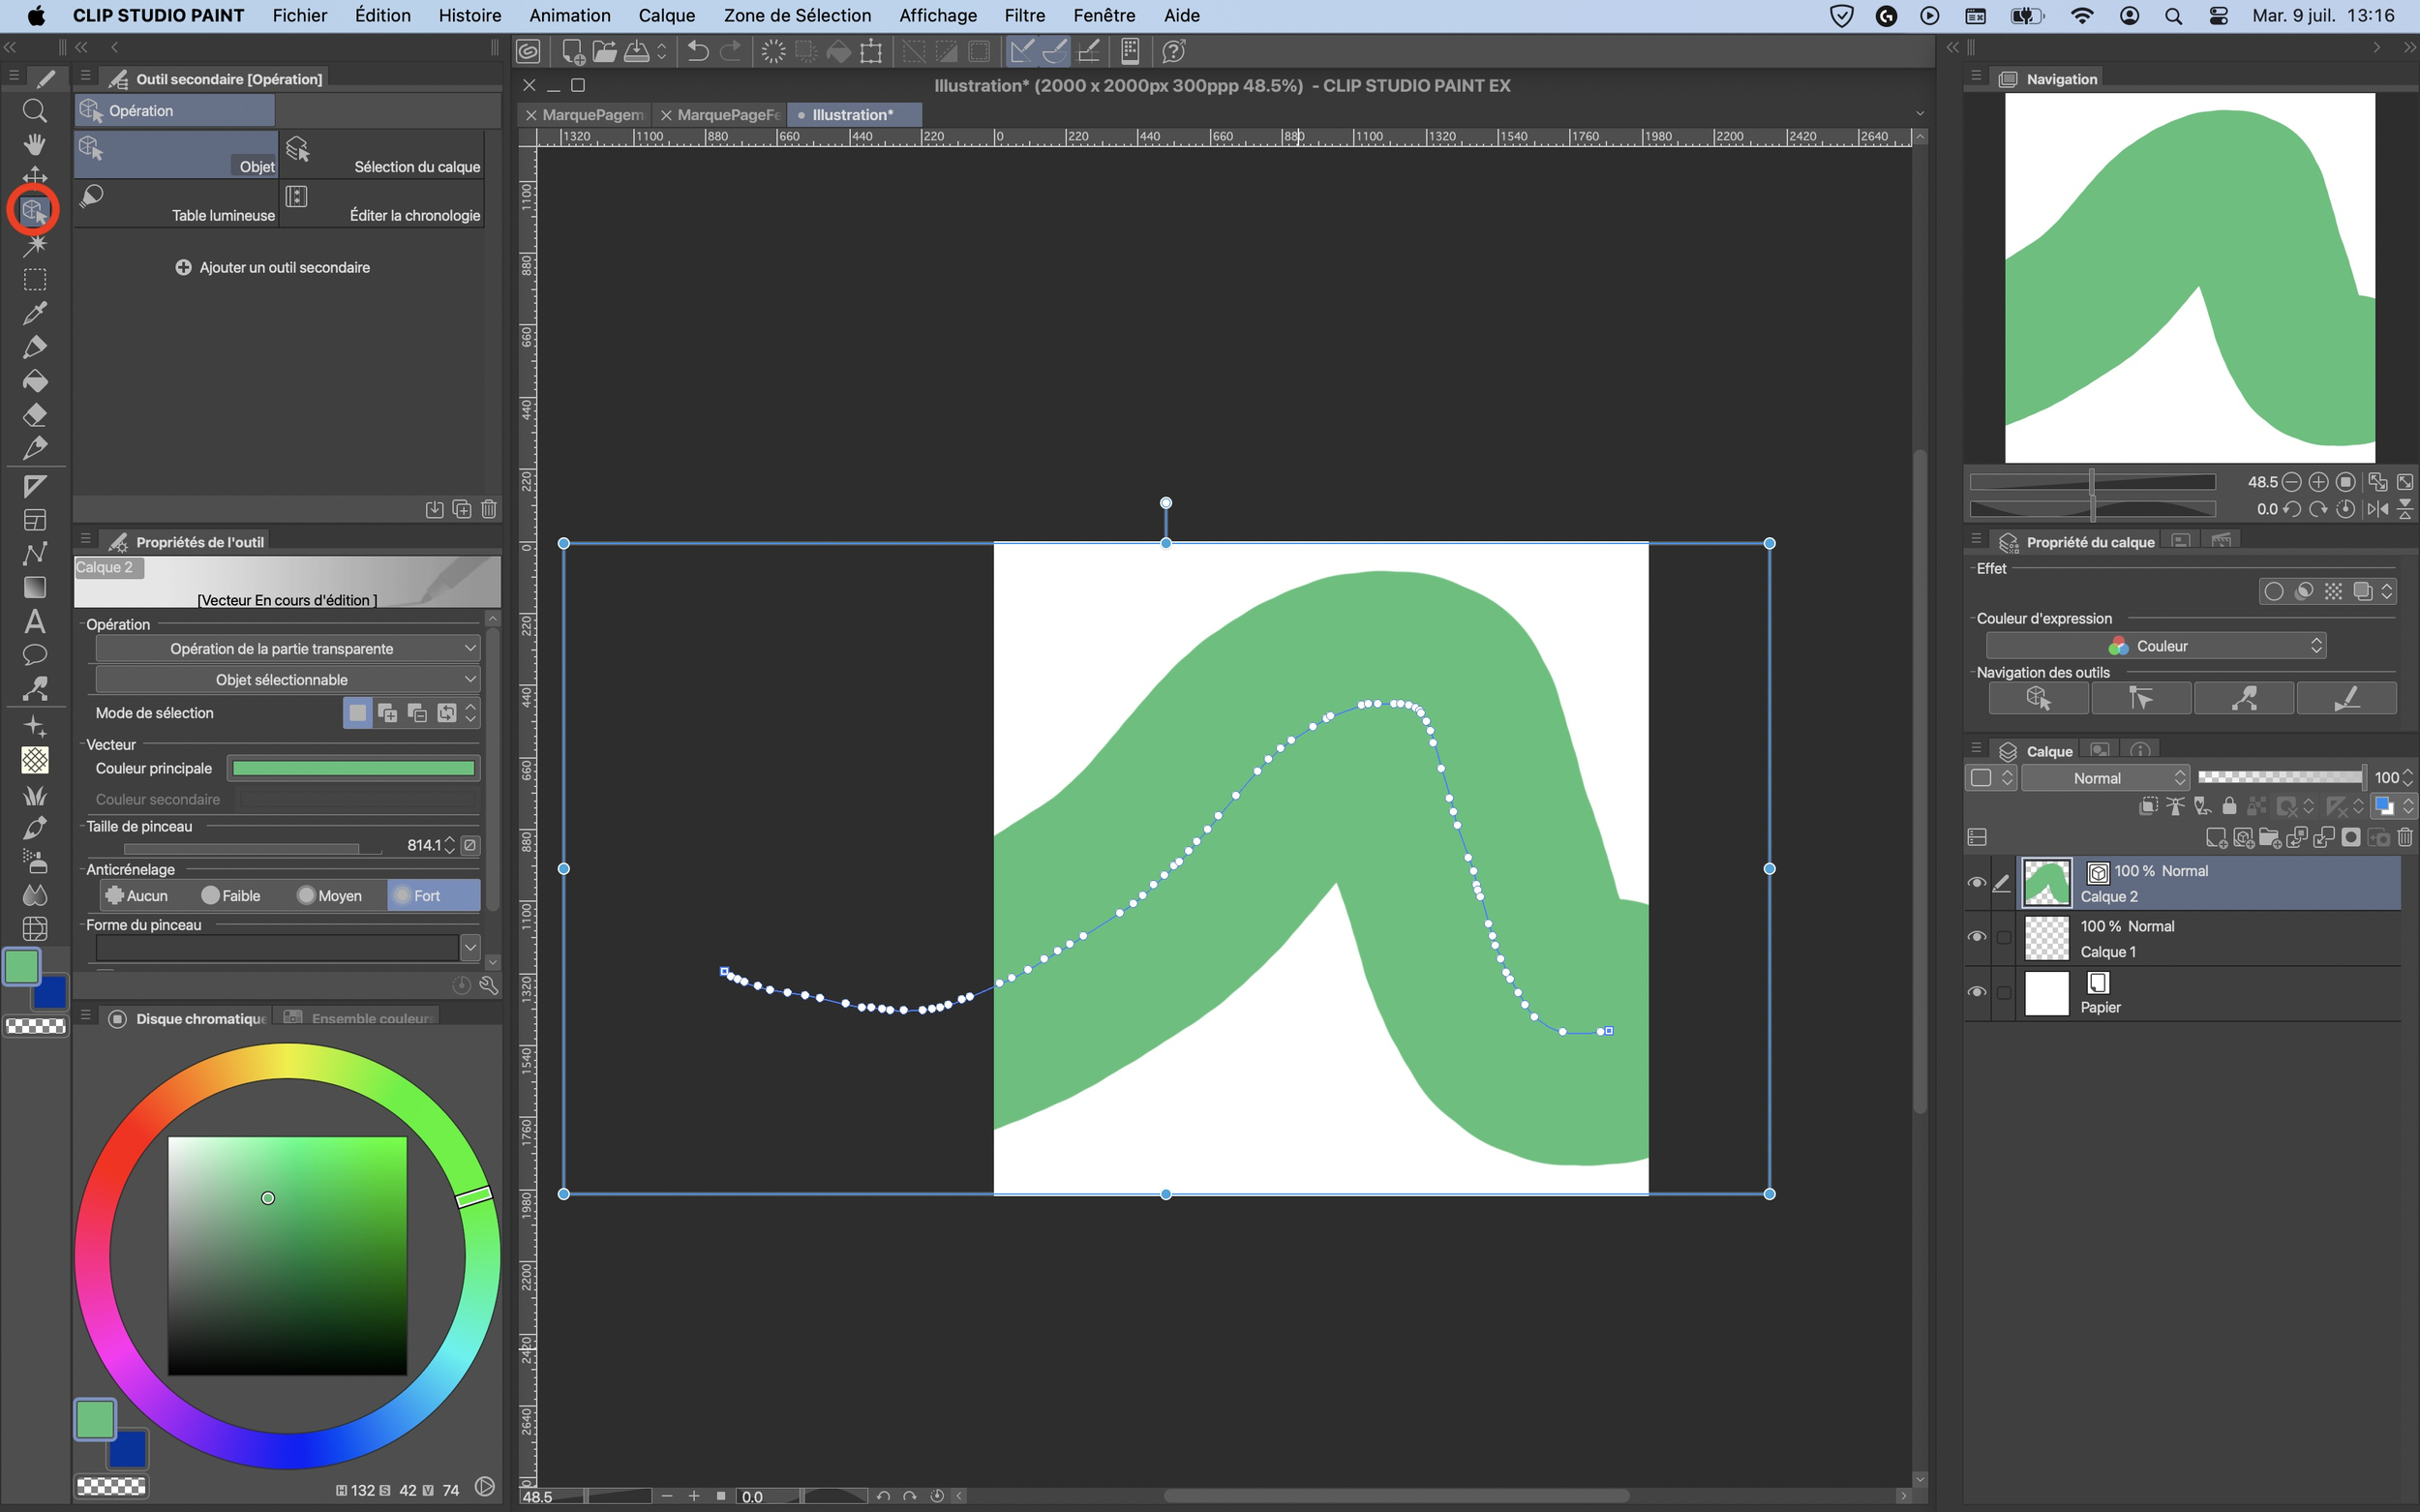Hide the Calque 2 layer

(1976, 882)
